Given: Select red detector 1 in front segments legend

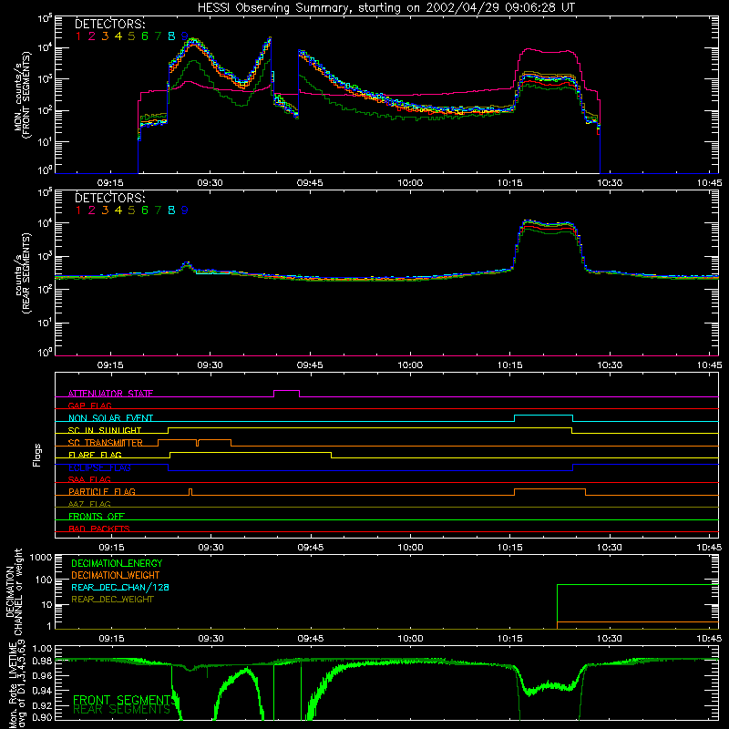Looking at the screenshot, I should tap(78, 36).
